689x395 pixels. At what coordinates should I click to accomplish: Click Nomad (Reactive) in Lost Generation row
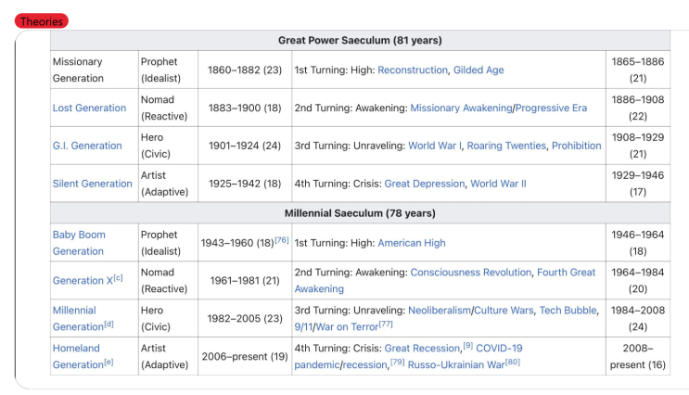click(168, 108)
